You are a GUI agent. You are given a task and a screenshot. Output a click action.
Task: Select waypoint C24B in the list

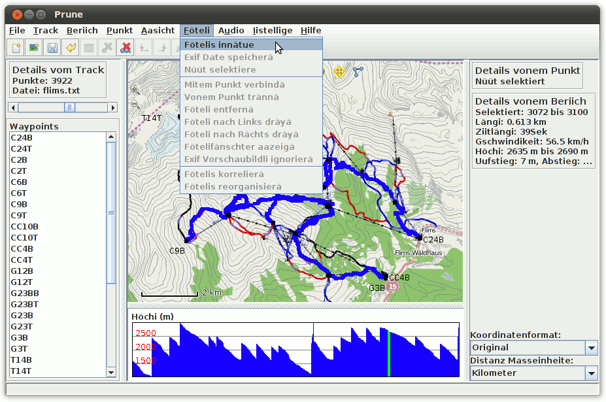point(22,137)
